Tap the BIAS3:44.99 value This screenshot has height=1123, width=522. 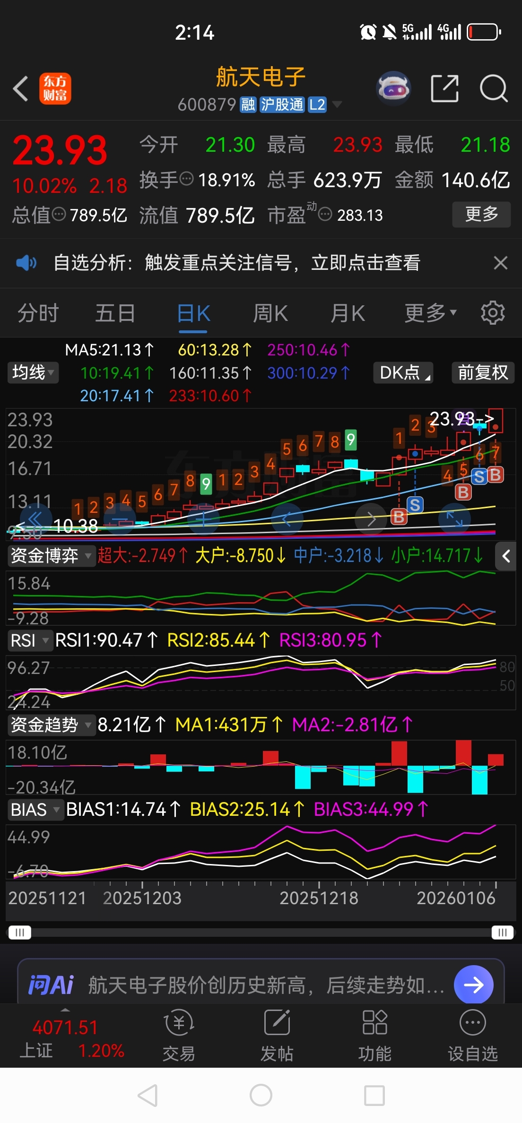click(371, 809)
